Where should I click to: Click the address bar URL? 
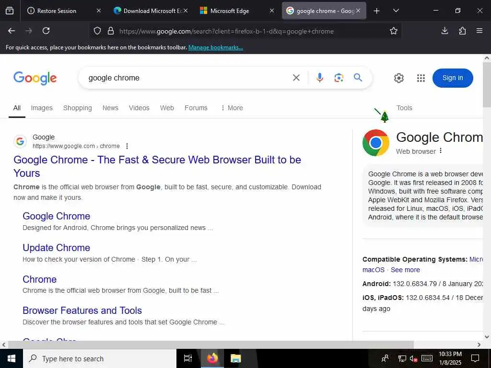(x=226, y=31)
